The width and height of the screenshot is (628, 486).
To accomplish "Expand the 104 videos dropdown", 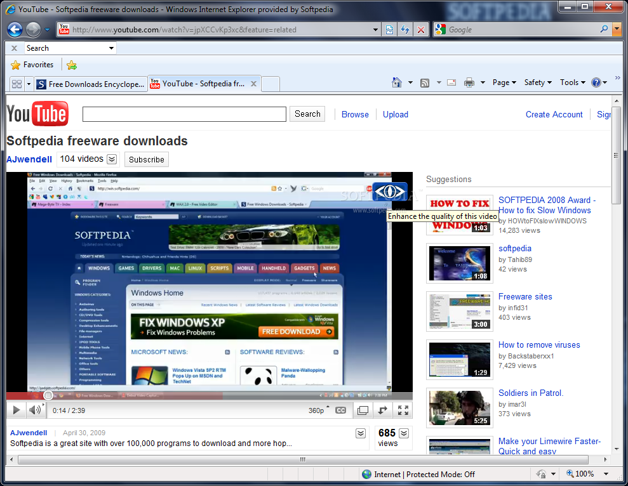I will 112,159.
